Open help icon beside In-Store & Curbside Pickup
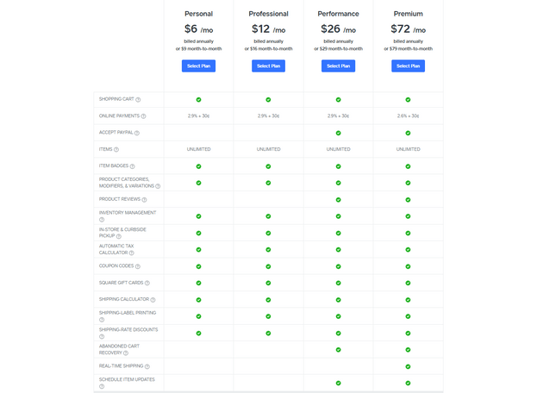This screenshot has height=393, width=556. [x=119, y=236]
